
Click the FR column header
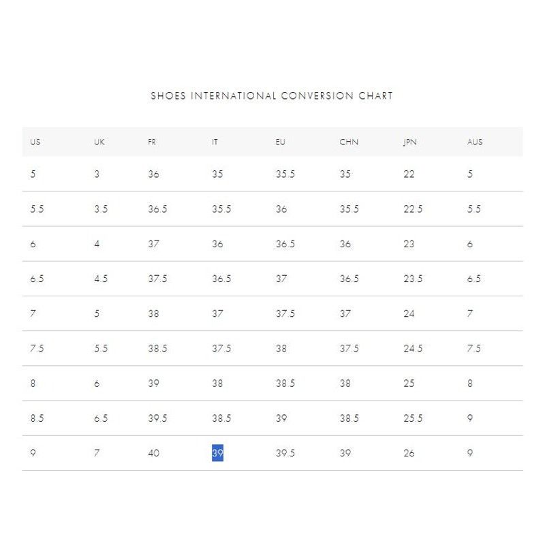coord(152,142)
